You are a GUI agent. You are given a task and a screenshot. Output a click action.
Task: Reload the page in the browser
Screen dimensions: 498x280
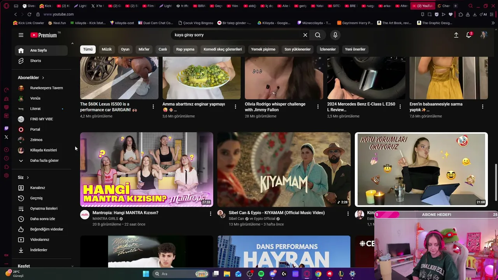(x=29, y=14)
